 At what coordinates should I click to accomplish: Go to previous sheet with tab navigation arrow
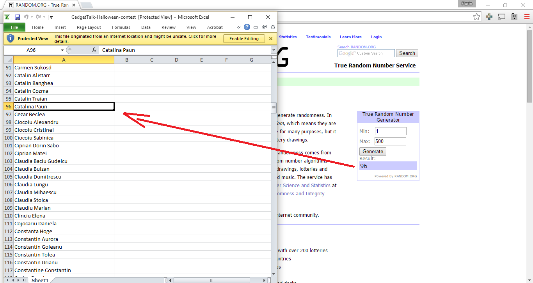click(x=12, y=280)
